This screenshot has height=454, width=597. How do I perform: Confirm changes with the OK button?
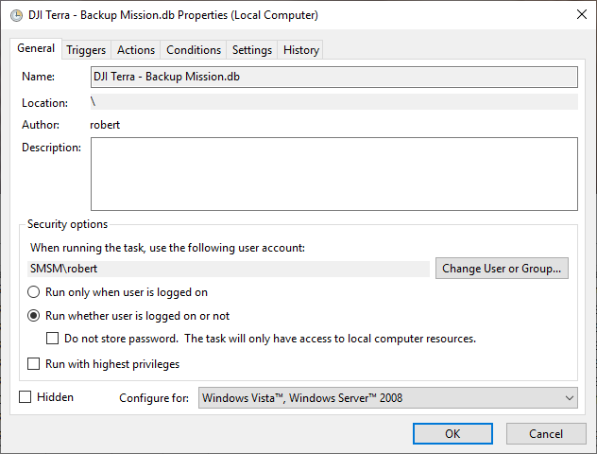(452, 434)
